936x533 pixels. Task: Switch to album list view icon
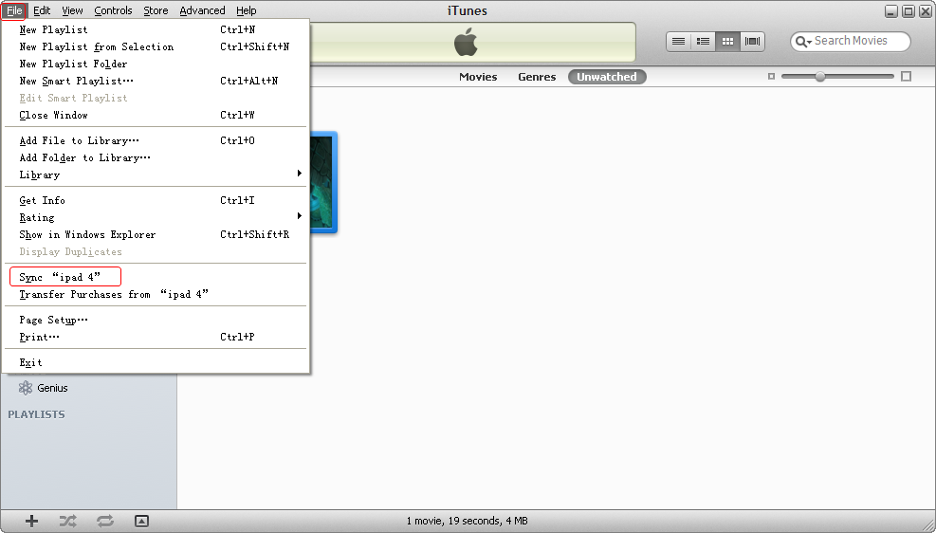[x=704, y=41]
